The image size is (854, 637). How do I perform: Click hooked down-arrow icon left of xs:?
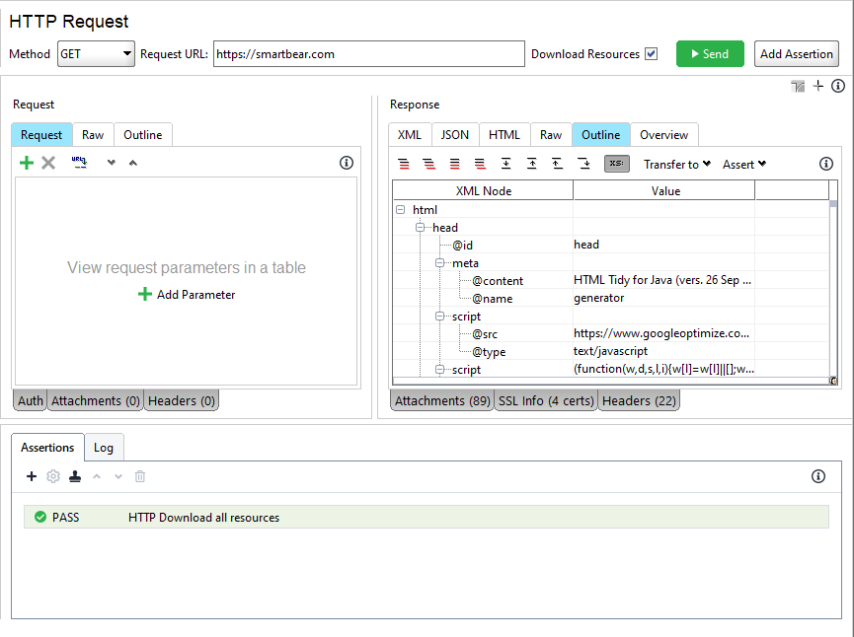[x=583, y=164]
